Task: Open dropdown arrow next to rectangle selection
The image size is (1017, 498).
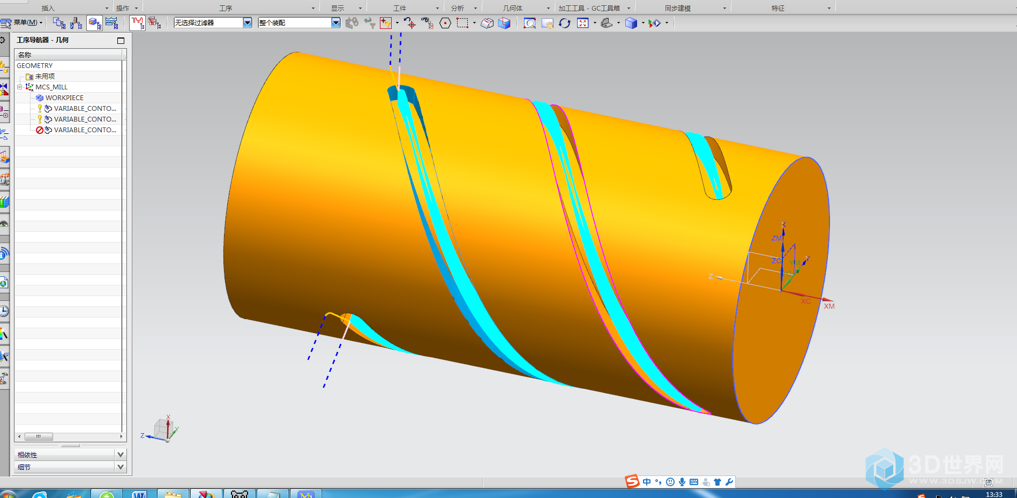Action: coord(474,23)
